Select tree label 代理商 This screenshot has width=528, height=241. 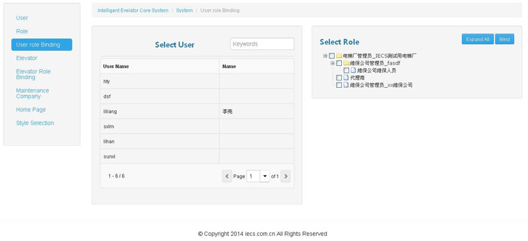point(357,78)
